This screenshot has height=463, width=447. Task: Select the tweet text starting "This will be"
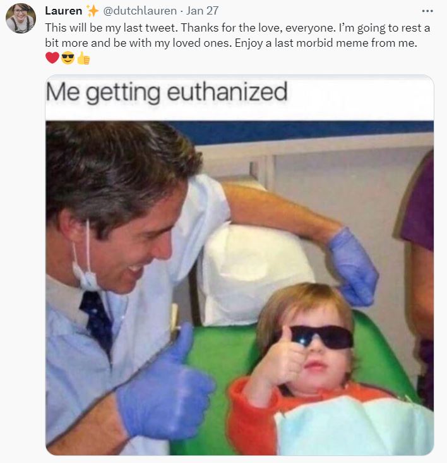[237, 35]
